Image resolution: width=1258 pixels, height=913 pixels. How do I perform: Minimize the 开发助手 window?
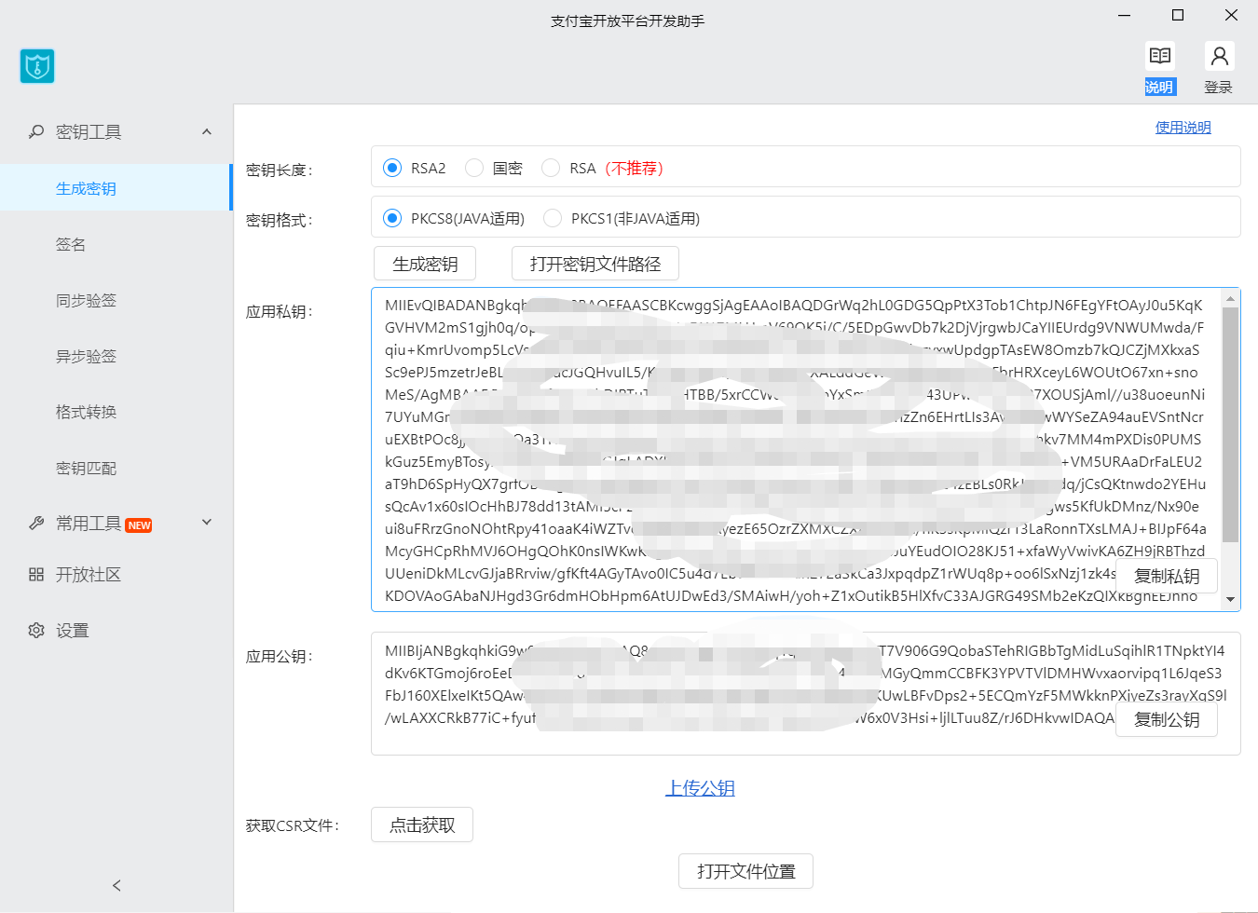point(1125,15)
